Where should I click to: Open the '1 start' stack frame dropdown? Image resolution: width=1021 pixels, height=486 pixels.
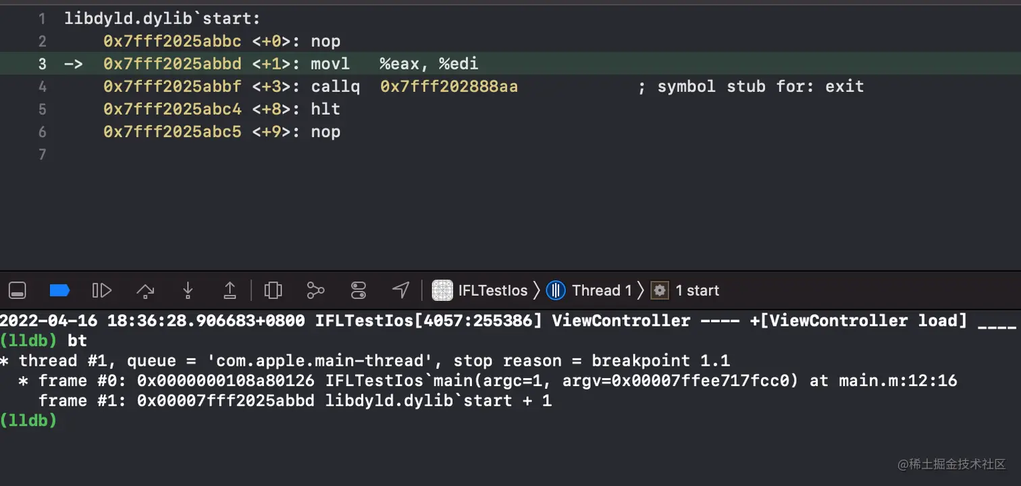point(697,291)
